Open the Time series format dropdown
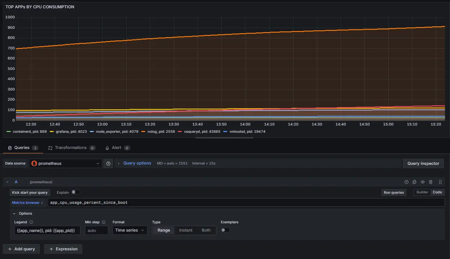Viewport: 450px width, 259px height. point(129,230)
